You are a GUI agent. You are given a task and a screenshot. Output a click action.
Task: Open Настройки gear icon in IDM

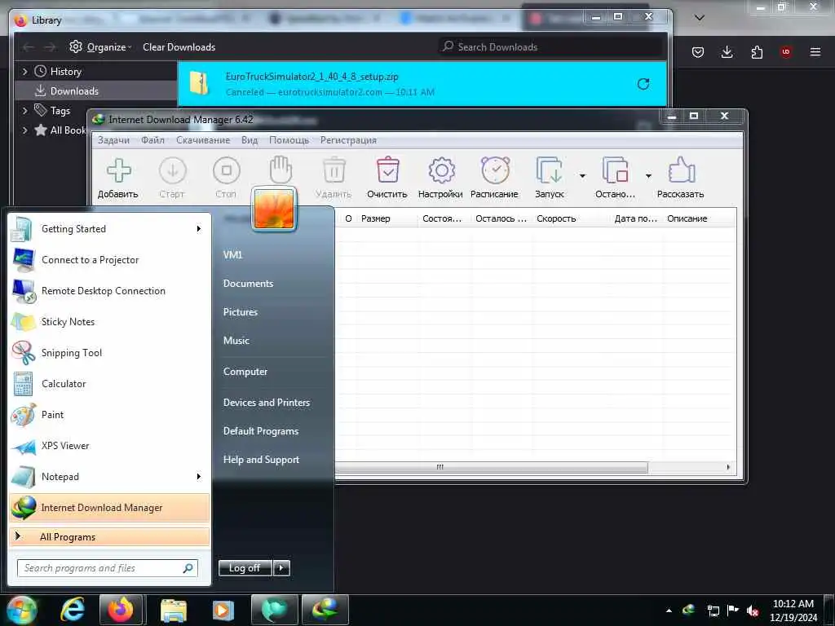pos(441,170)
